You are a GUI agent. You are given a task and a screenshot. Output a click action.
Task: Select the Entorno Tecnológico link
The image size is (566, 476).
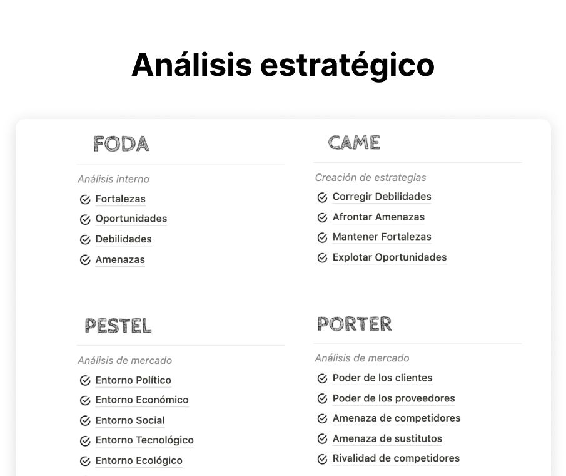[x=144, y=440]
